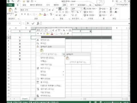Click ribbon Font Color red swatch
The image size is (137, 103).
(45, 14)
